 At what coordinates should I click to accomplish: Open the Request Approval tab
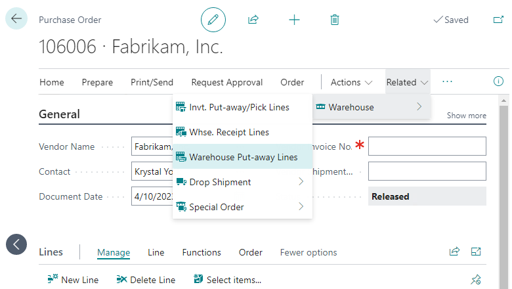click(x=227, y=82)
